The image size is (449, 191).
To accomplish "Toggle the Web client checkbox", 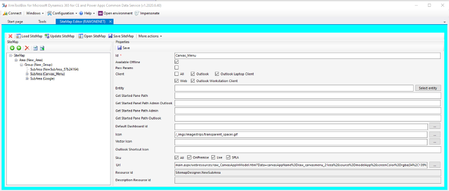I will [x=177, y=81].
